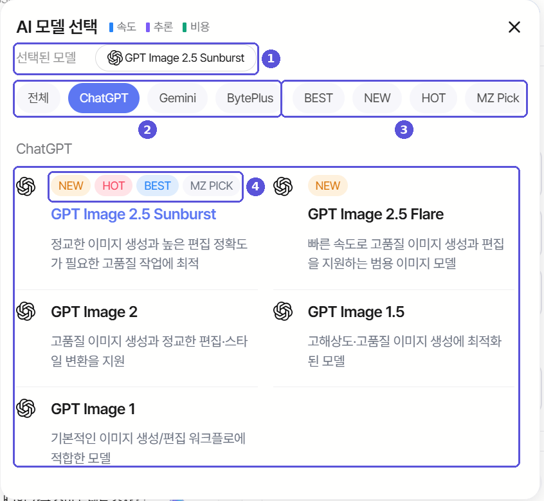Select the ChatGPT provider tab
This screenshot has width=544, height=501.
[104, 98]
